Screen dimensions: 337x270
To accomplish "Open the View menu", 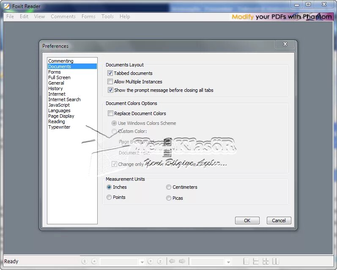I will click(x=40, y=17).
